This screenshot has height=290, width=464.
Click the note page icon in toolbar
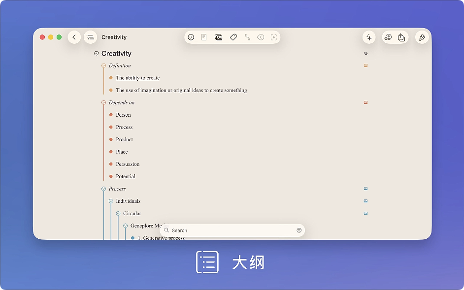(x=204, y=37)
